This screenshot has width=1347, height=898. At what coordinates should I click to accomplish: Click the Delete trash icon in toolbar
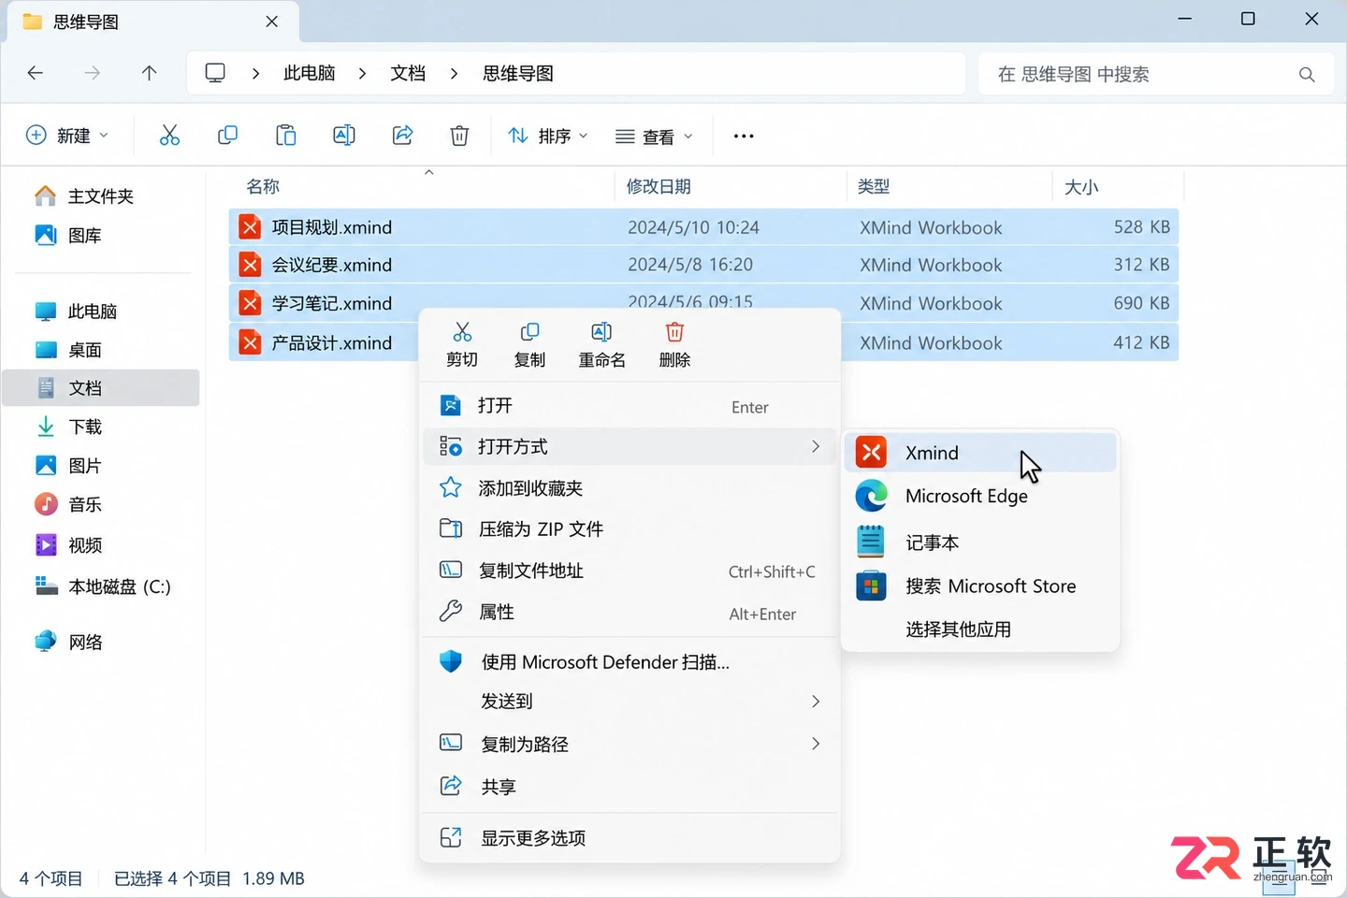point(459,136)
